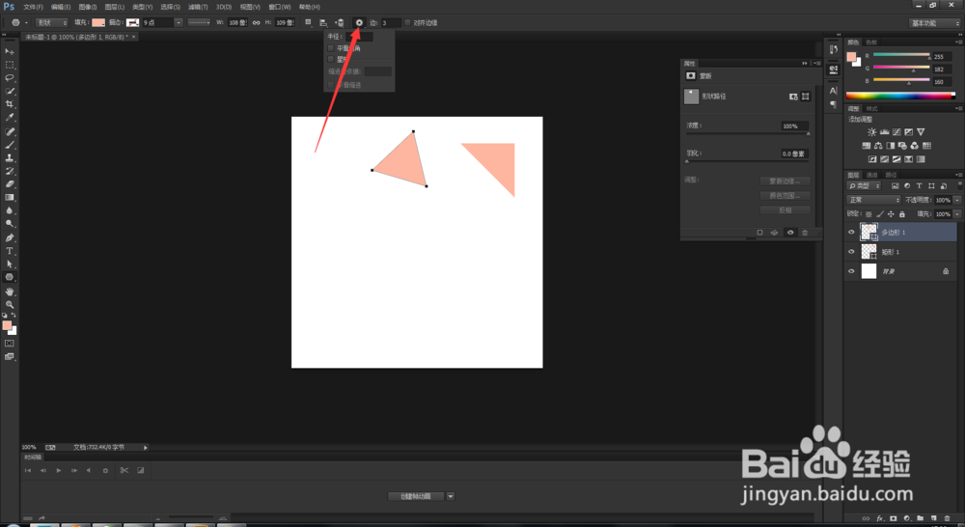965x527 pixels.
Task: Select the Gradient tool
Action: point(10,198)
